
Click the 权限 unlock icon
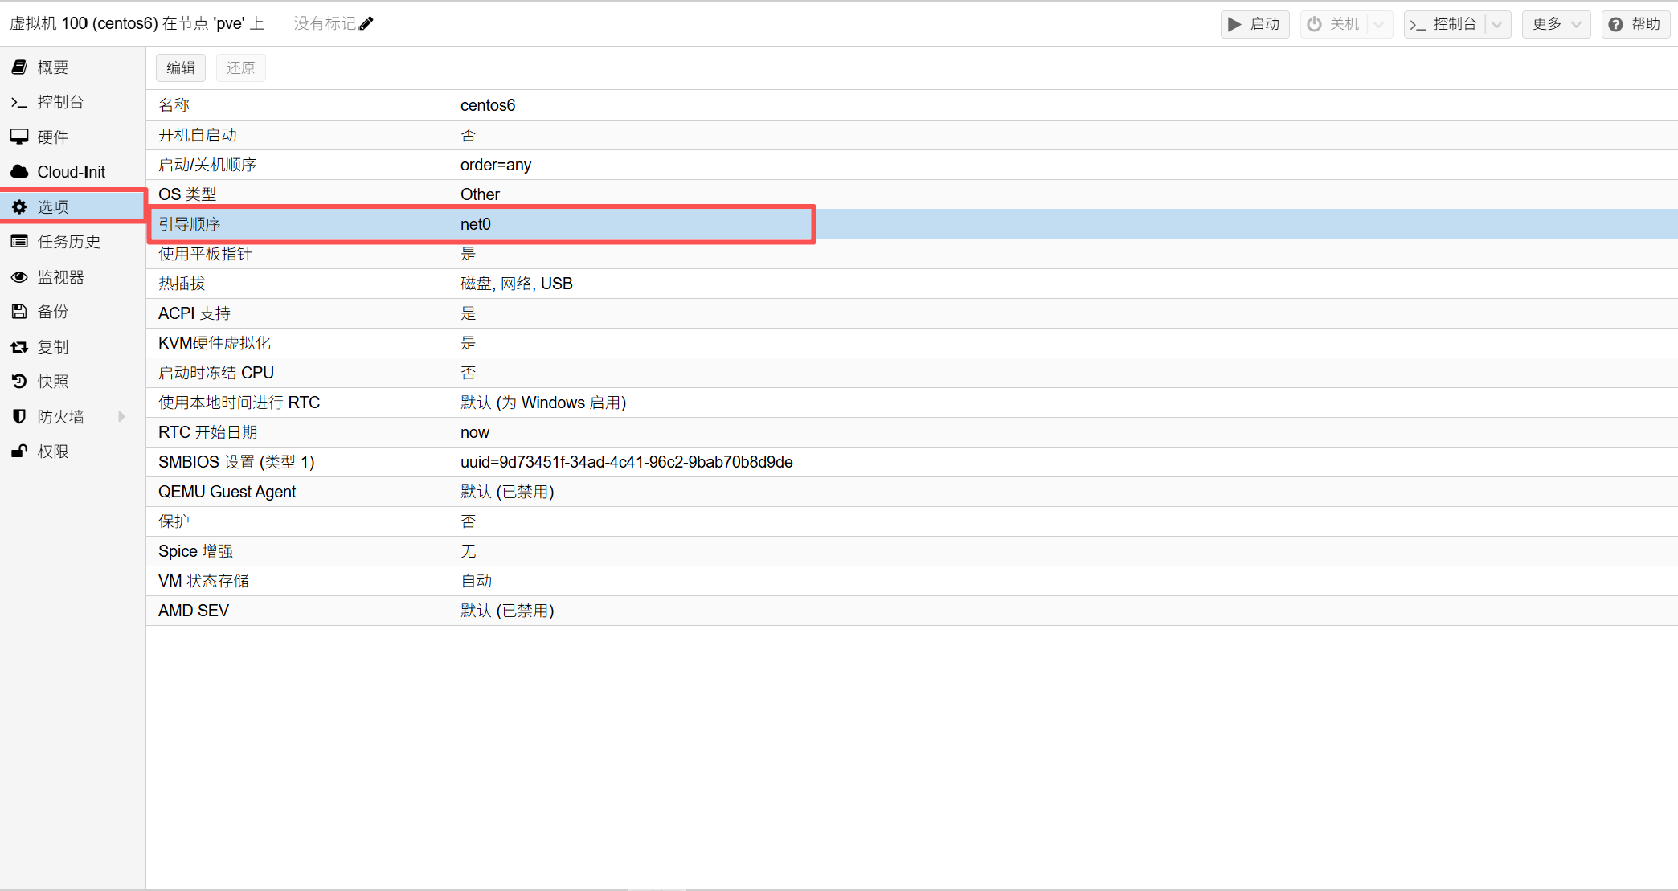(20, 452)
